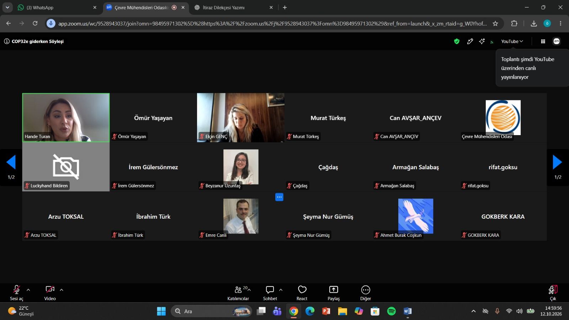Expand video options chevron beside Video
The image size is (569, 320).
click(x=62, y=290)
